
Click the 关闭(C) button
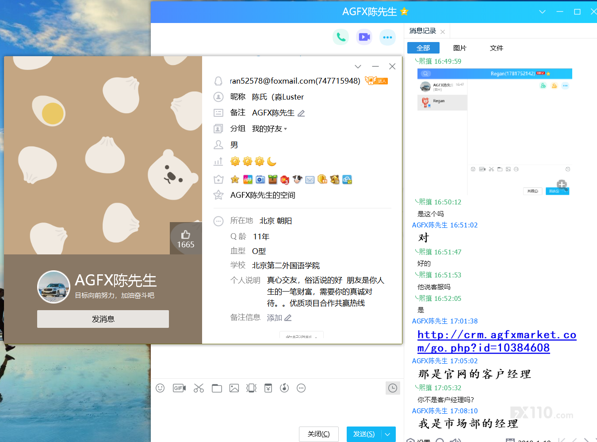[319, 434]
